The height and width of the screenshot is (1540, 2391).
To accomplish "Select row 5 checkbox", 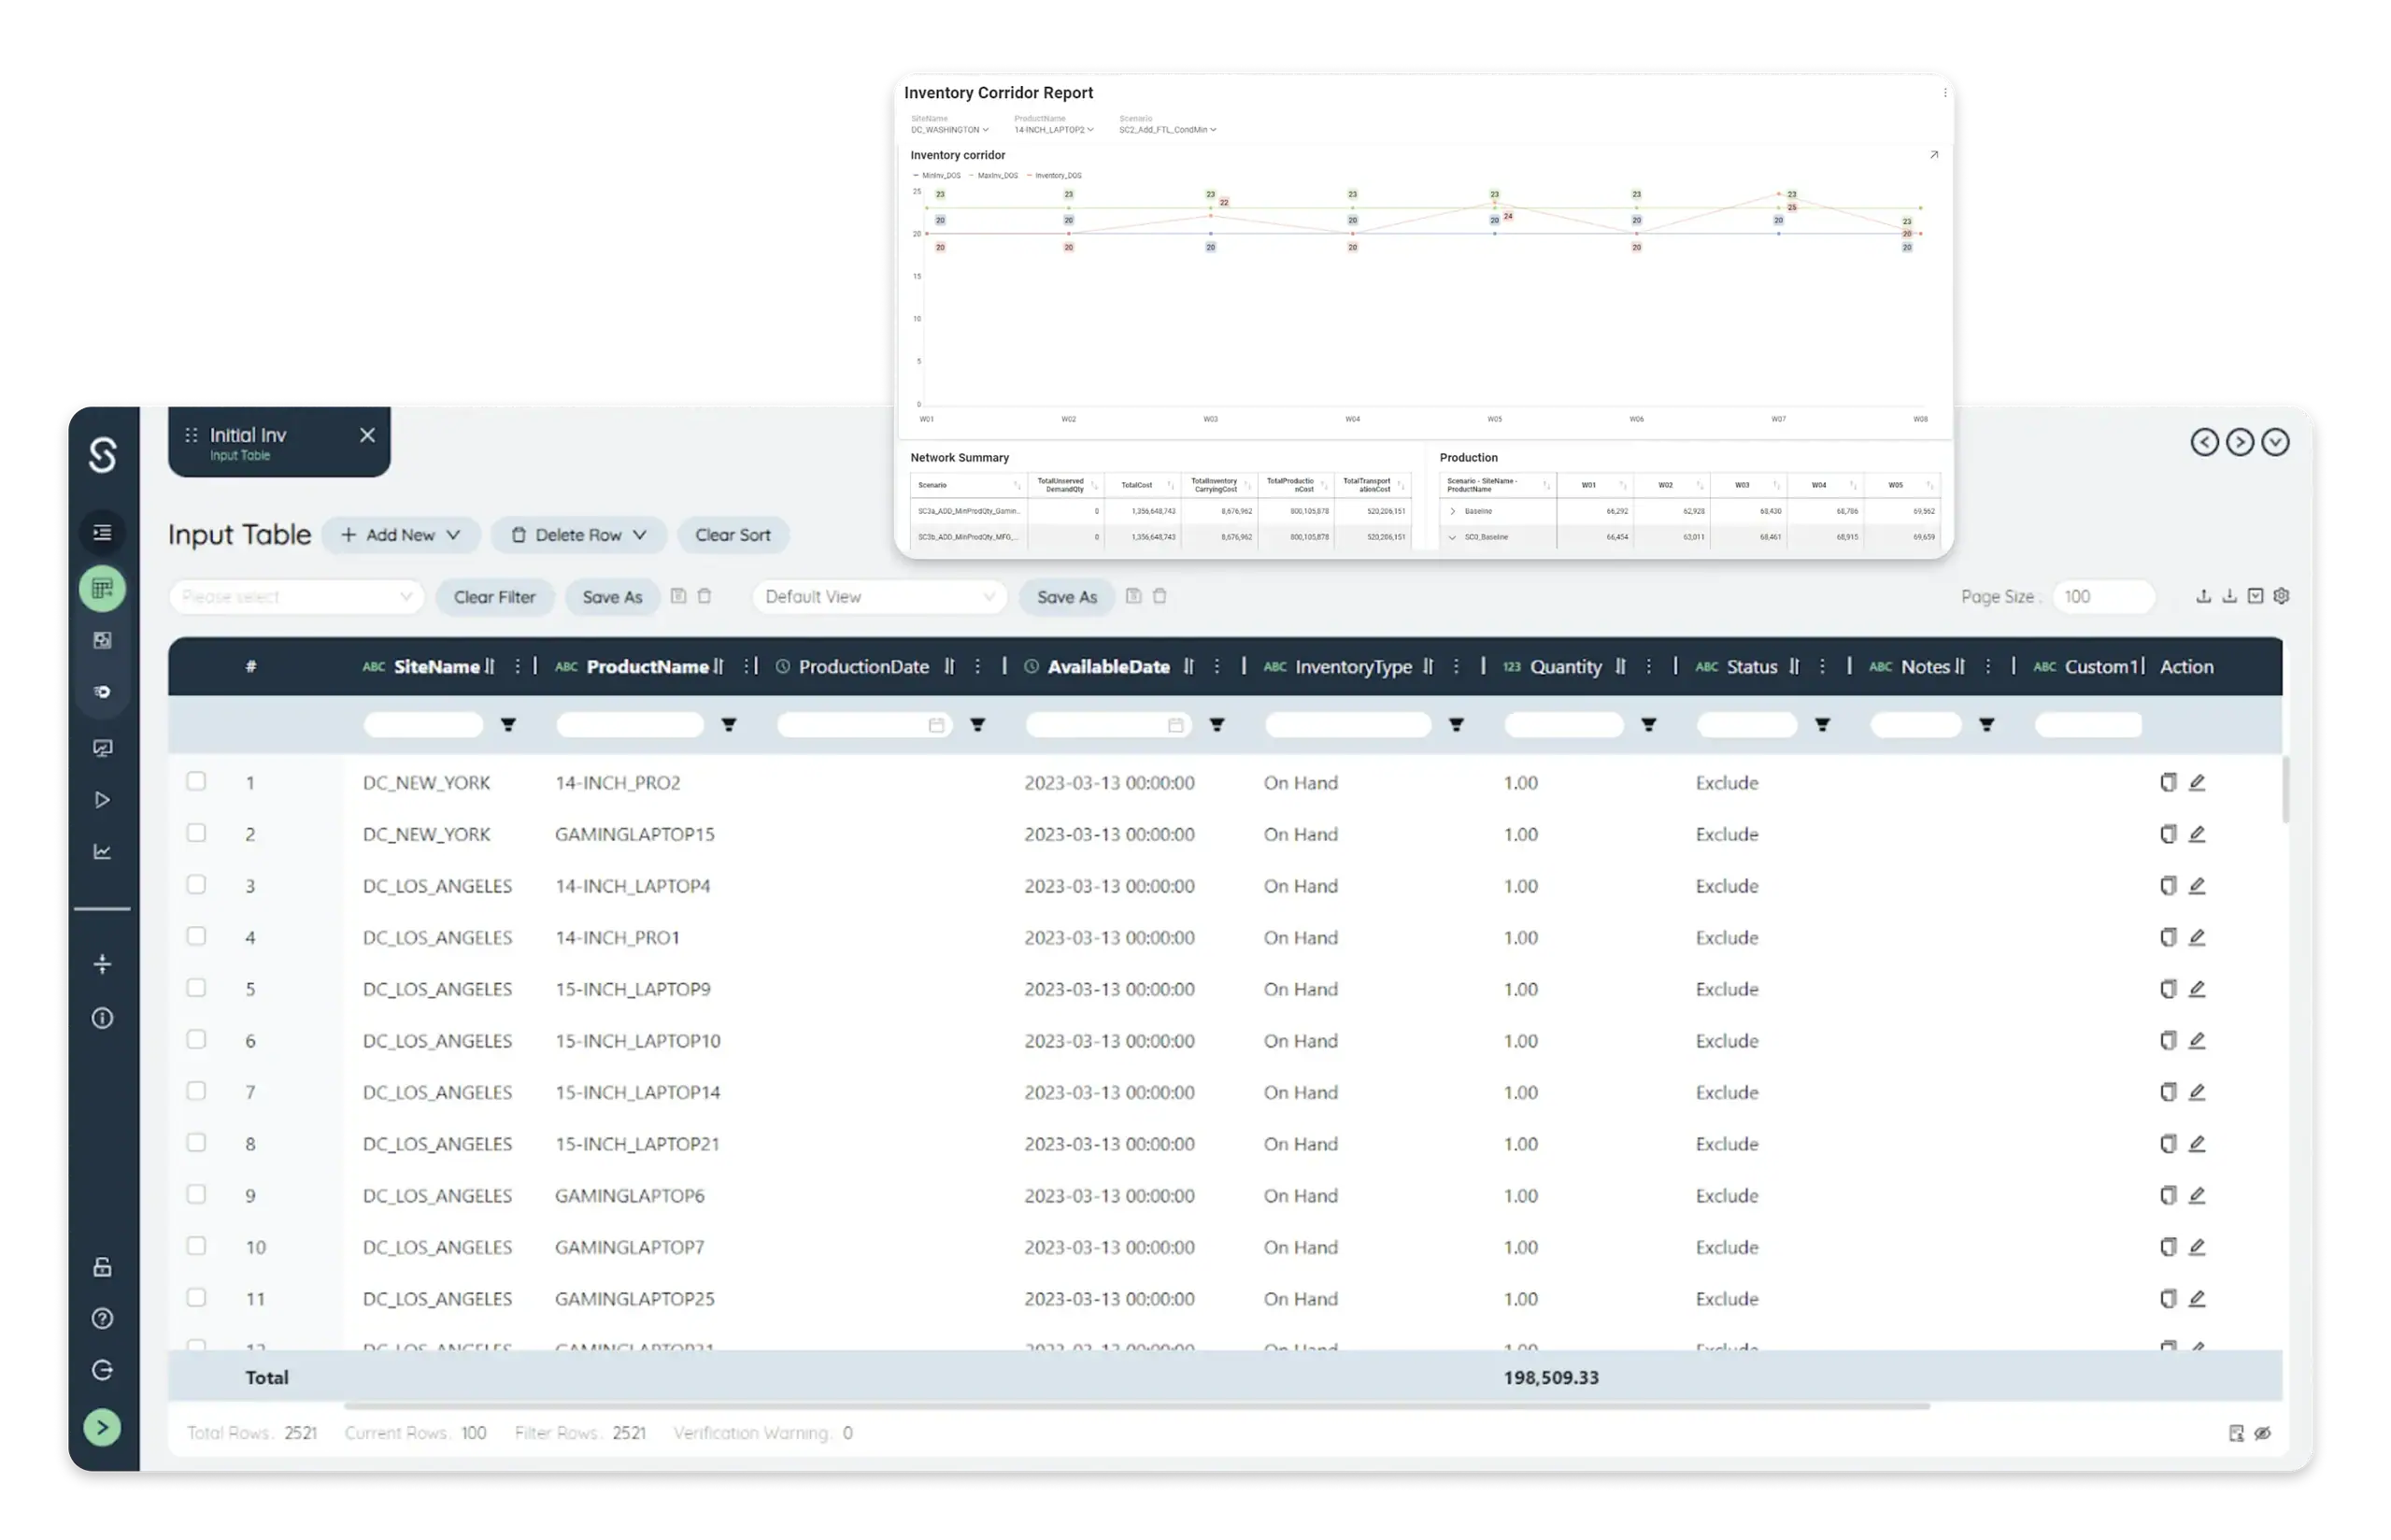I will (196, 988).
